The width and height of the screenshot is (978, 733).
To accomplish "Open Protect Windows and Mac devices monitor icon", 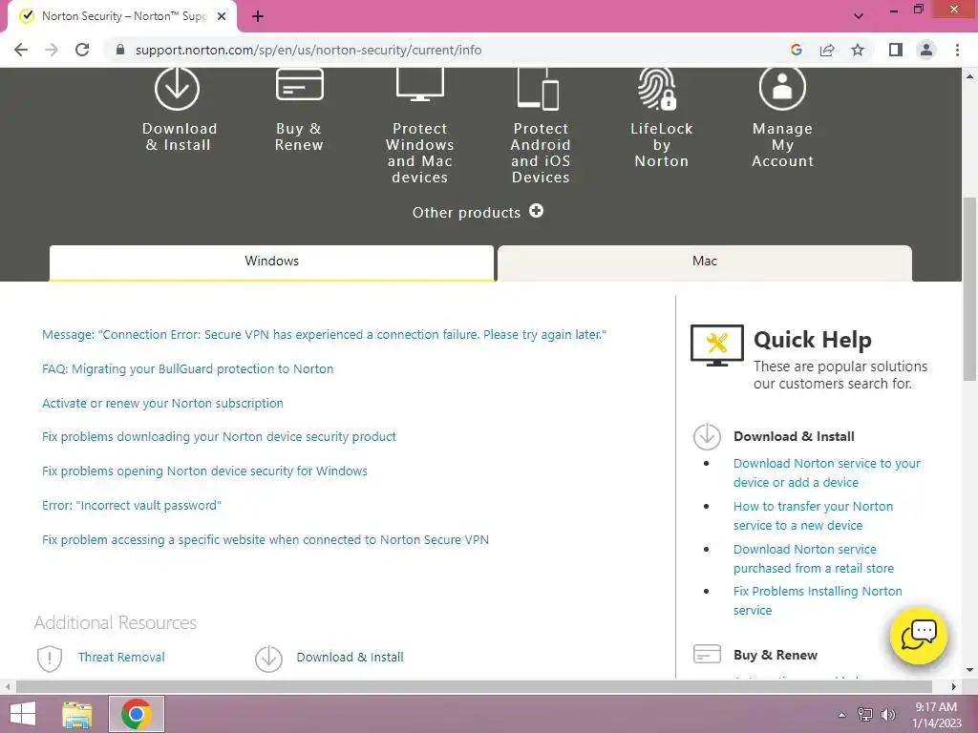I will click(420, 85).
